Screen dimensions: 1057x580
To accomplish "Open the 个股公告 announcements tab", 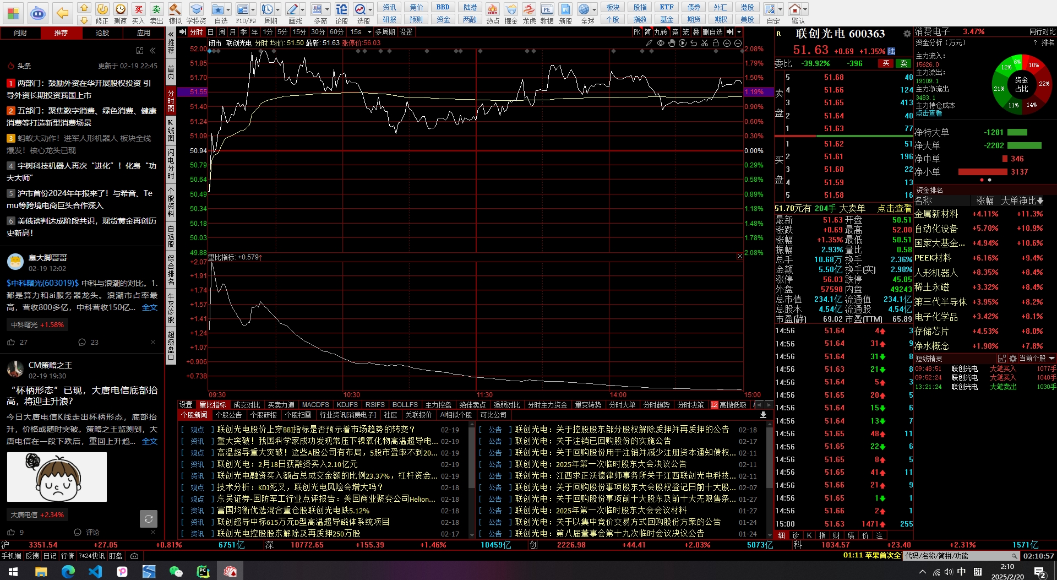I will [x=228, y=415].
